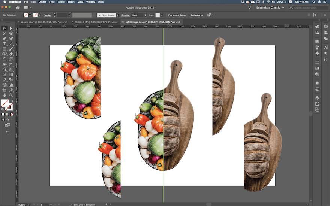The height and width of the screenshot is (206, 330).
Task: Select the Direct Selection tool
Action: pos(11,28)
